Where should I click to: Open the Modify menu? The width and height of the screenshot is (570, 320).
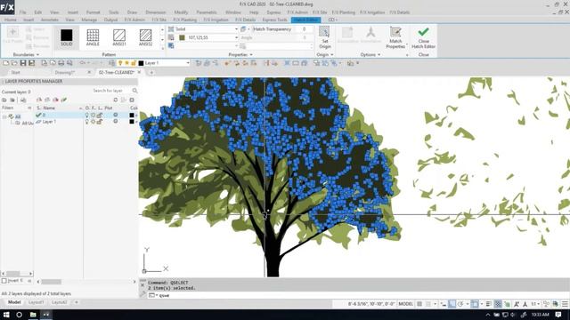181,12
